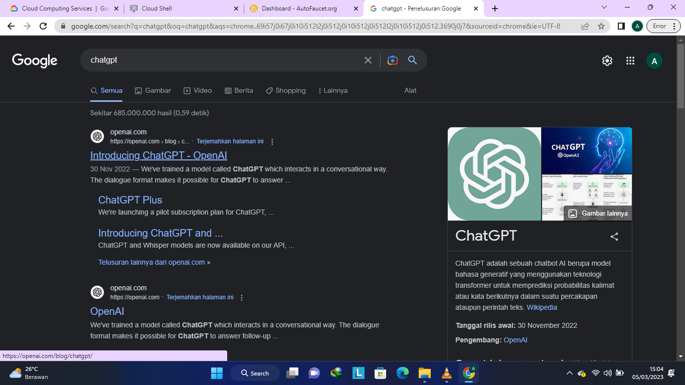Select the Video results tab
Image resolution: width=685 pixels, height=385 pixels.
pos(198,91)
